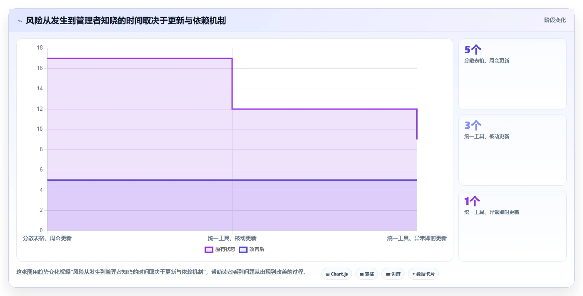The image size is (583, 296).
Task: Click the 进度 tag chip
Action: coord(393,274)
